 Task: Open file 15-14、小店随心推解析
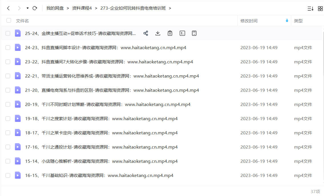[x=101, y=161]
